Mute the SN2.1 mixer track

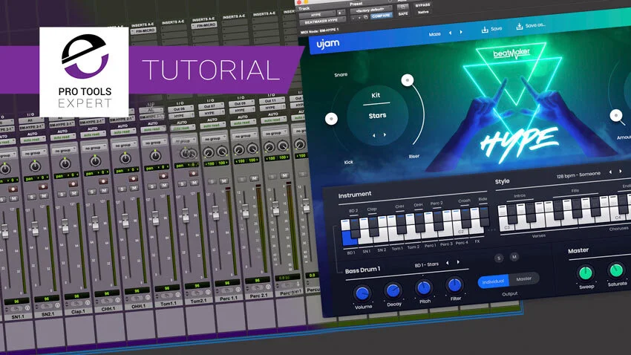(44, 196)
